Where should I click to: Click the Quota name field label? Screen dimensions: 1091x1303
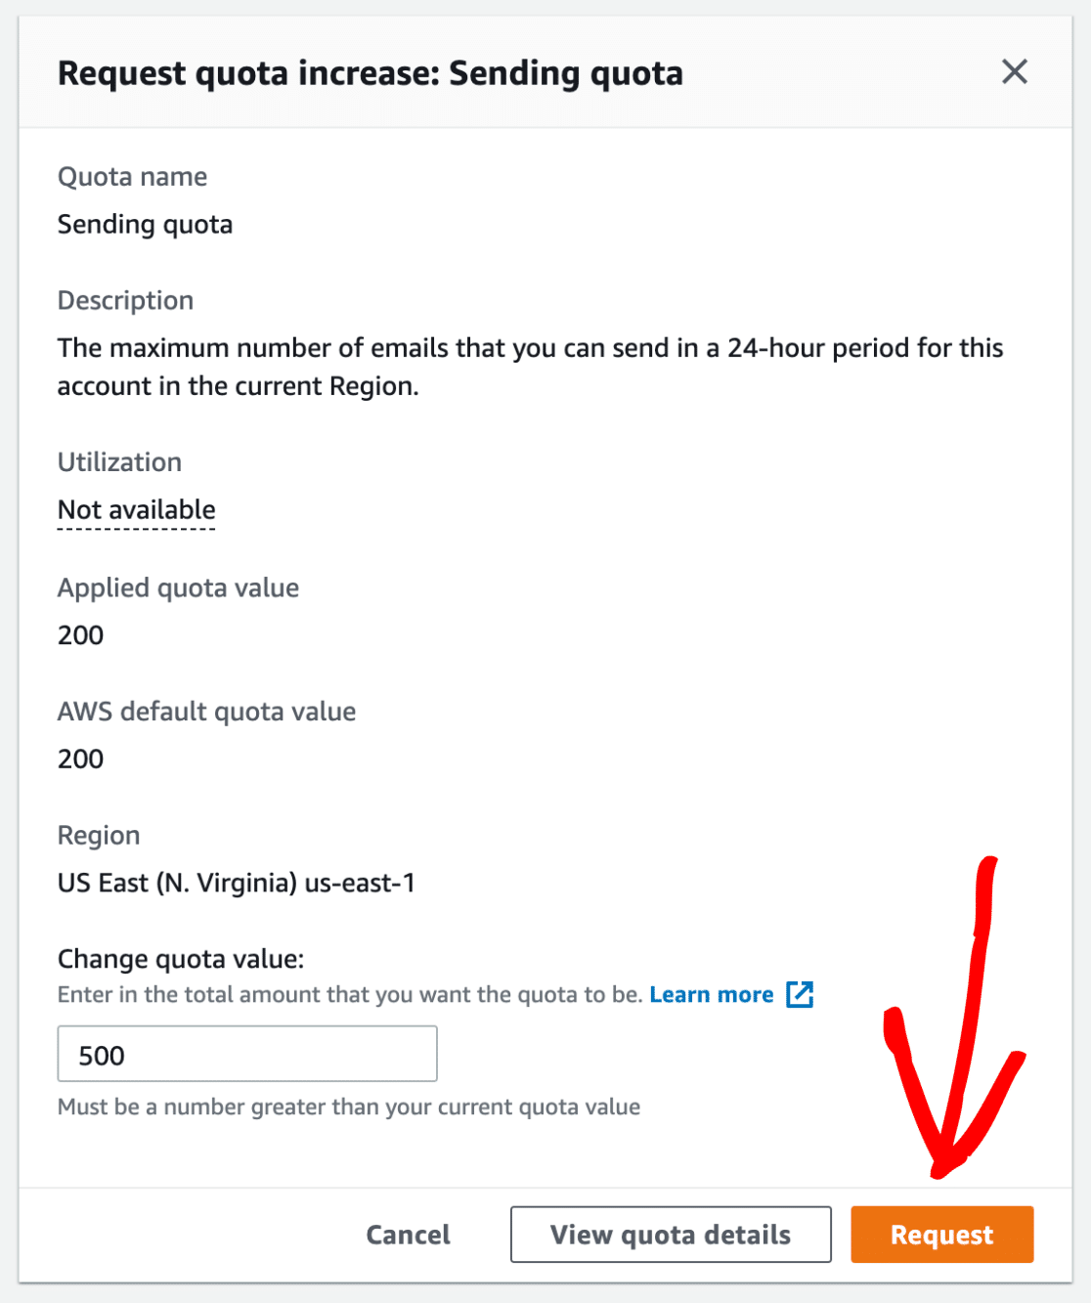(x=132, y=177)
